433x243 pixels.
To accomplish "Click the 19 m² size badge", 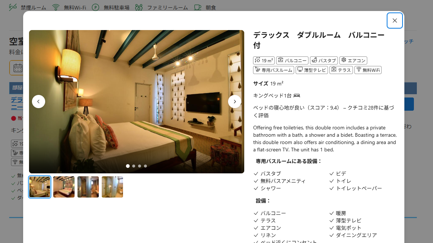I will tap(264, 60).
